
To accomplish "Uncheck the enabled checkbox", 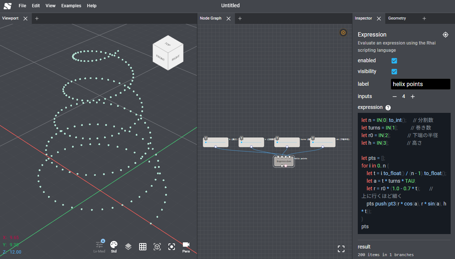I will pos(394,61).
